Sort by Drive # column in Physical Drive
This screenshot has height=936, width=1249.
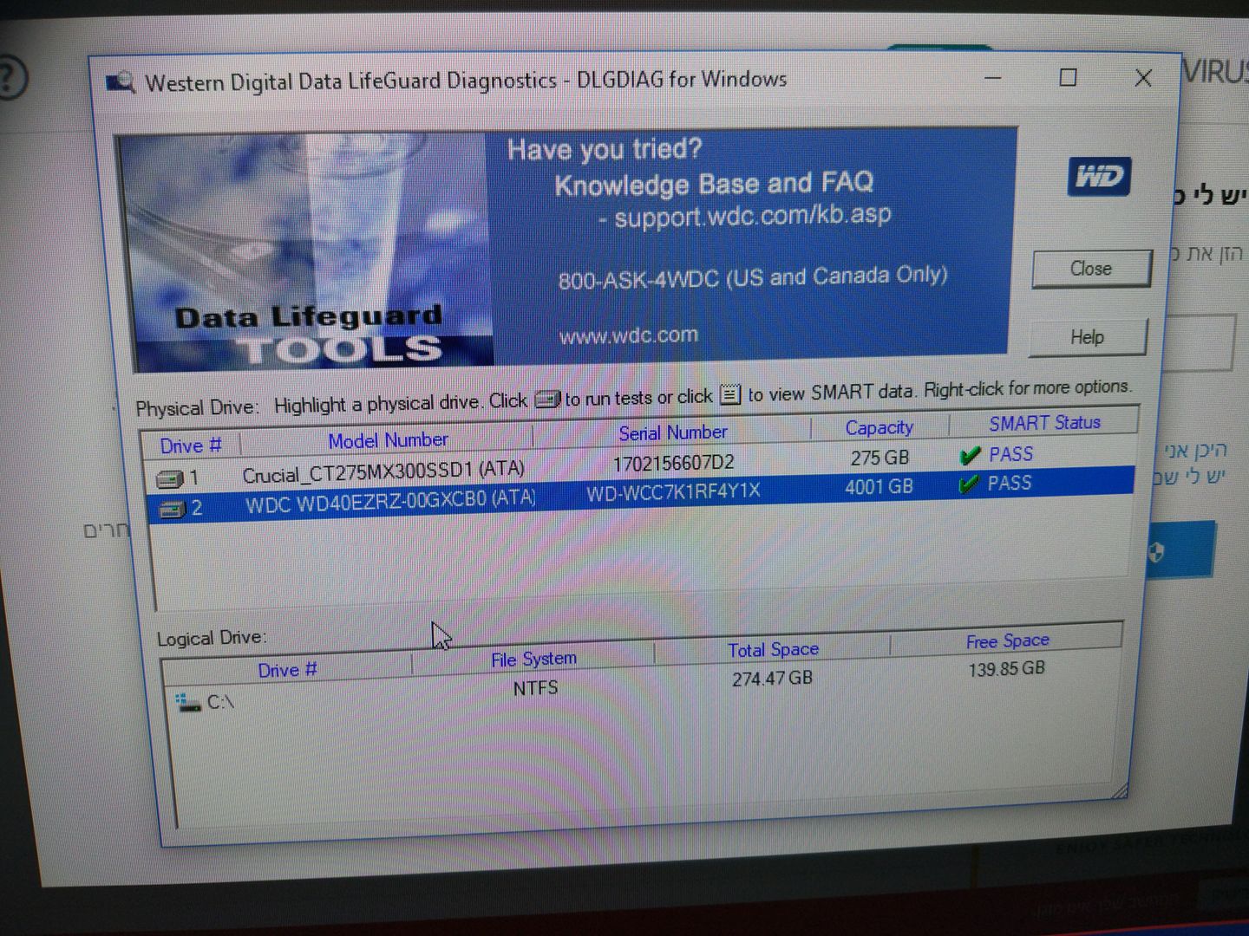(191, 445)
